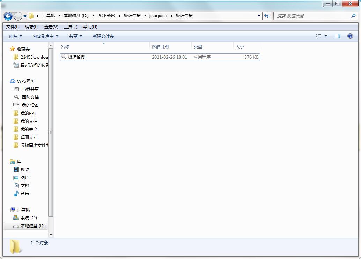Open the 查看(V) menu

point(51,27)
